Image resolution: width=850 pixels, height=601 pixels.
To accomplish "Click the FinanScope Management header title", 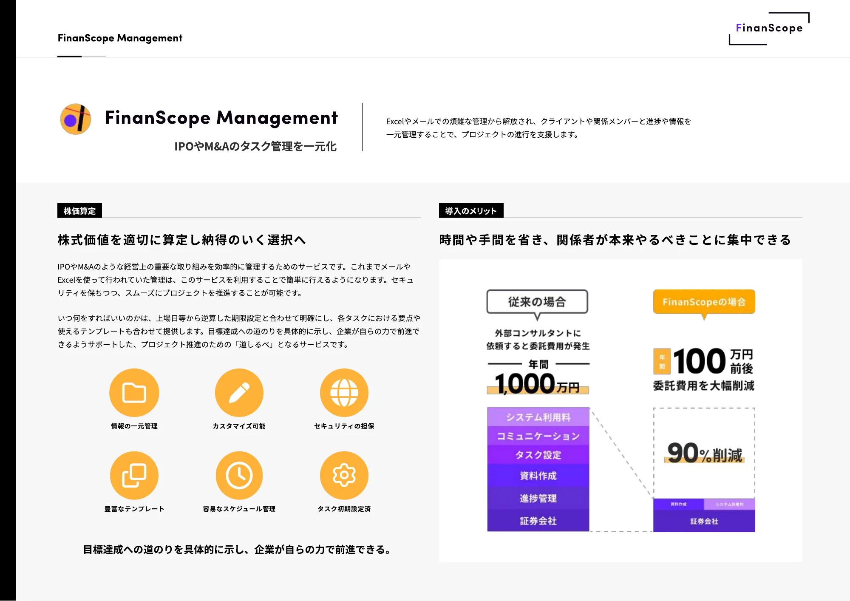I will point(120,38).
